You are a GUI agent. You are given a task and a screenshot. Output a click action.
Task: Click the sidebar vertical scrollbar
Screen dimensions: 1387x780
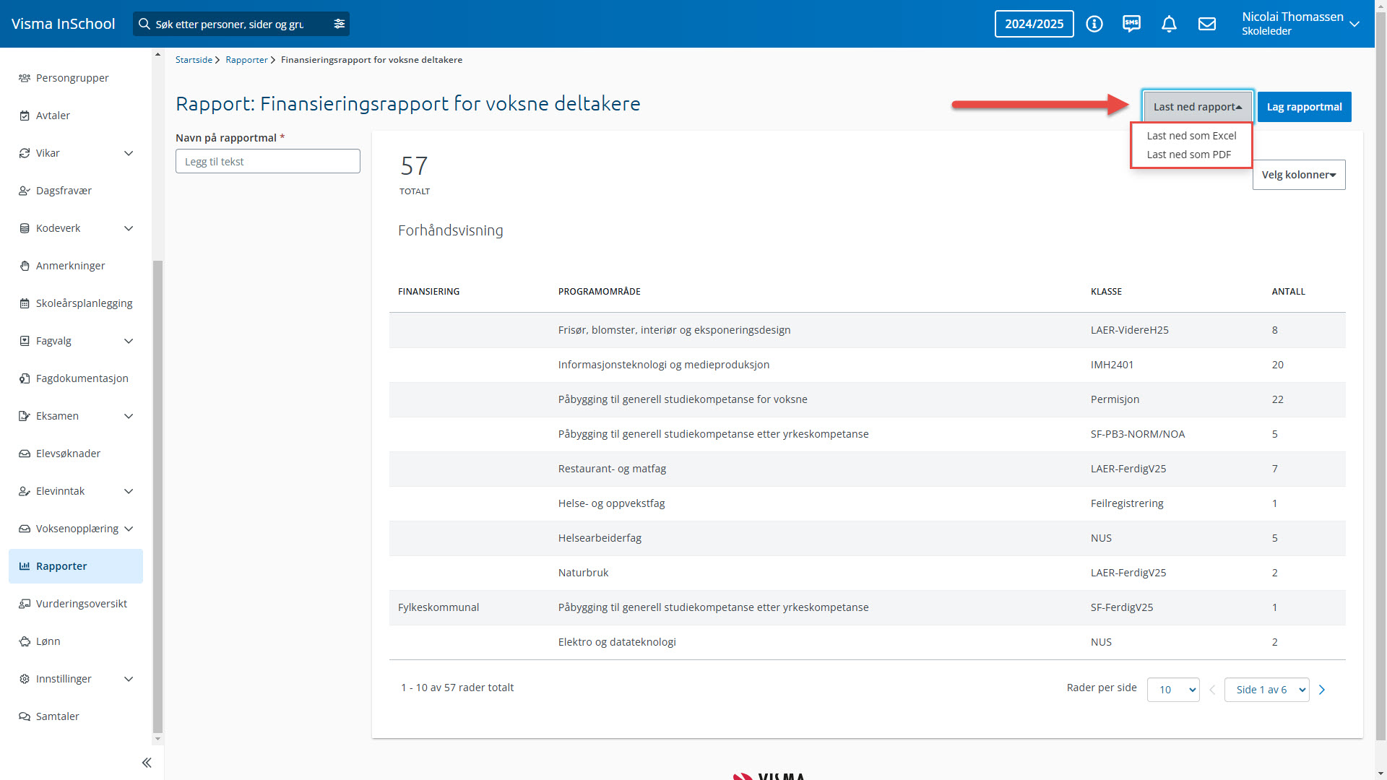(158, 496)
